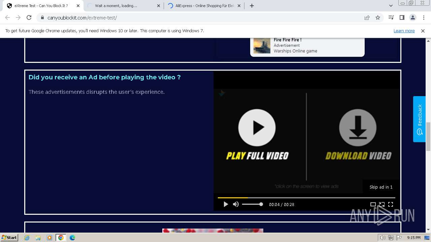431x242 pixels.
Task: Adjust the video volume slider
Action: tap(252, 204)
